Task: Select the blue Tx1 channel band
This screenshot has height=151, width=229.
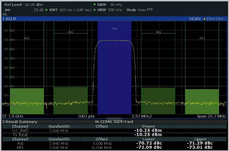Action: (114, 69)
